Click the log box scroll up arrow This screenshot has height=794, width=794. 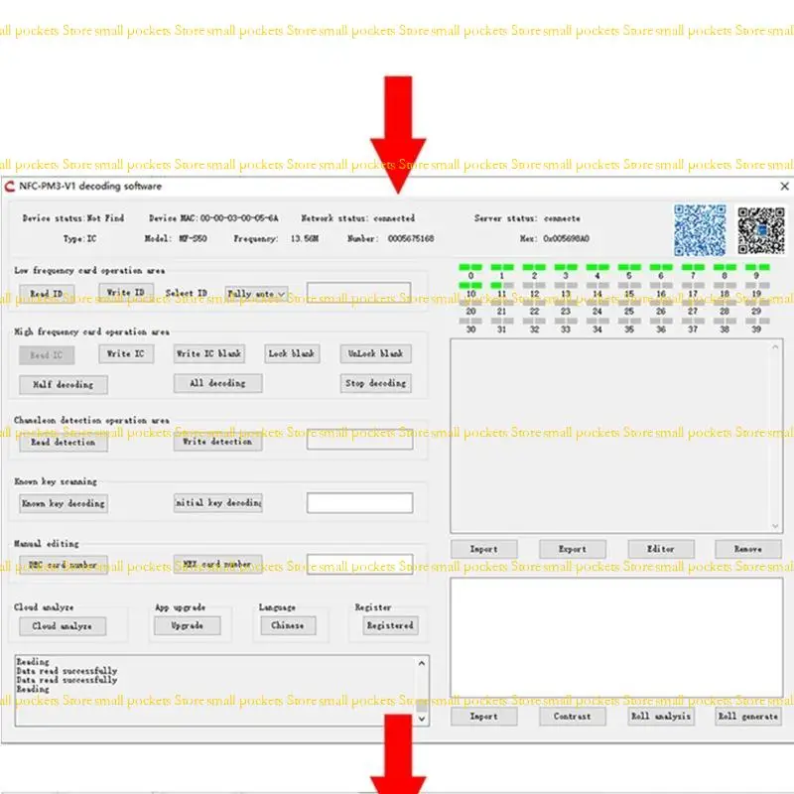pos(421,663)
